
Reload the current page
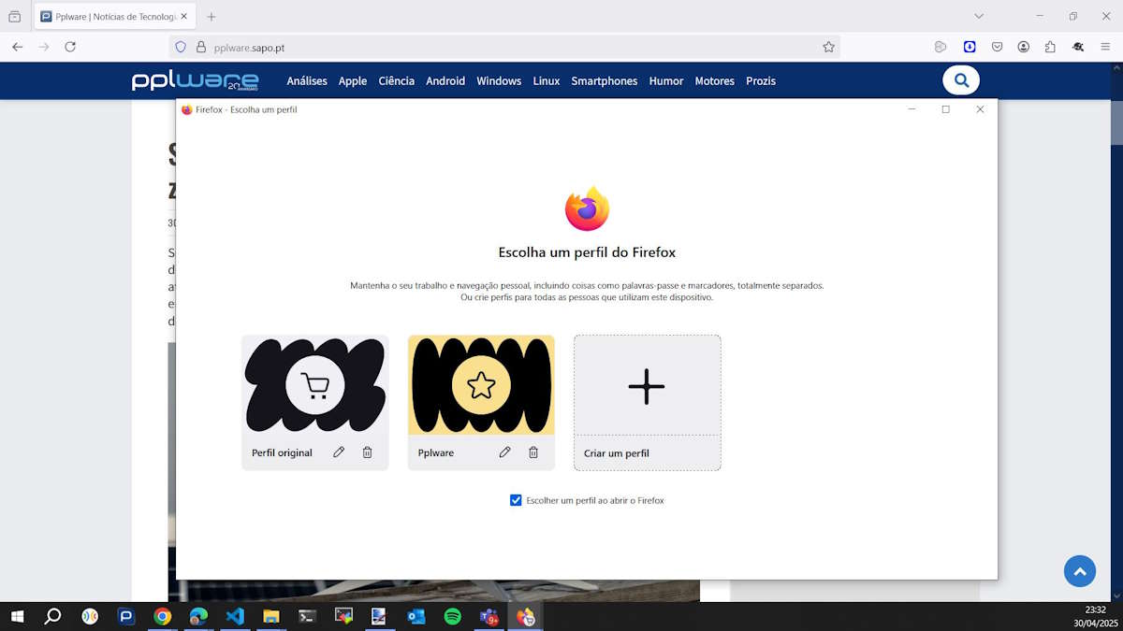70,47
